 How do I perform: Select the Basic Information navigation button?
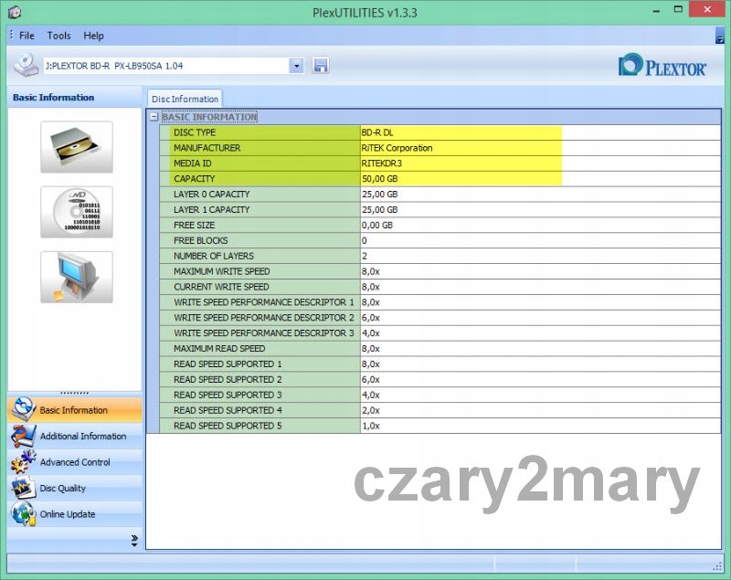(73, 410)
